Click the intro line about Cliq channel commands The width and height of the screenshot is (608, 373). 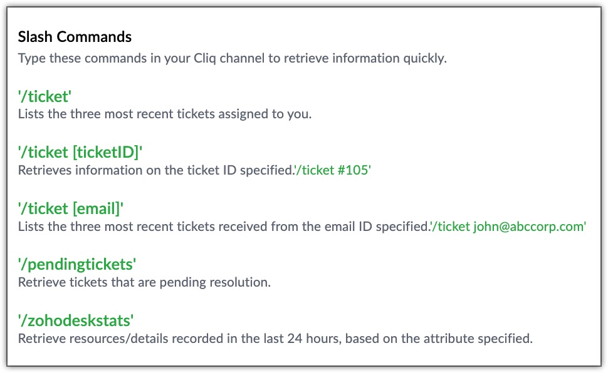[x=233, y=58]
